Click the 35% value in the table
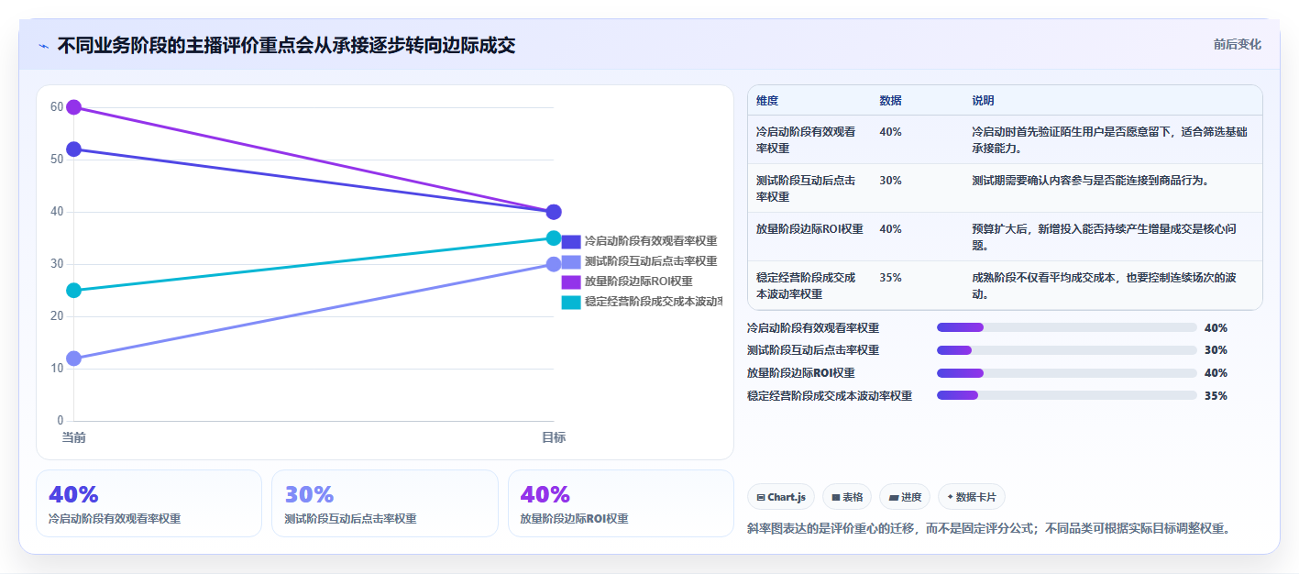Image resolution: width=1299 pixels, height=574 pixels. (890, 278)
